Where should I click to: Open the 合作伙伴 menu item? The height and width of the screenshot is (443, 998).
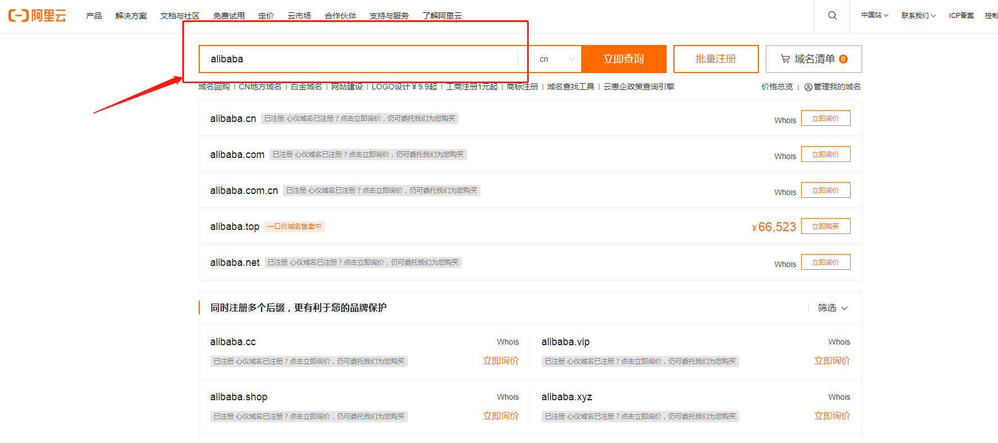[x=340, y=16]
